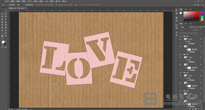Collapse the 组 1 group arrow

coord(183,91)
